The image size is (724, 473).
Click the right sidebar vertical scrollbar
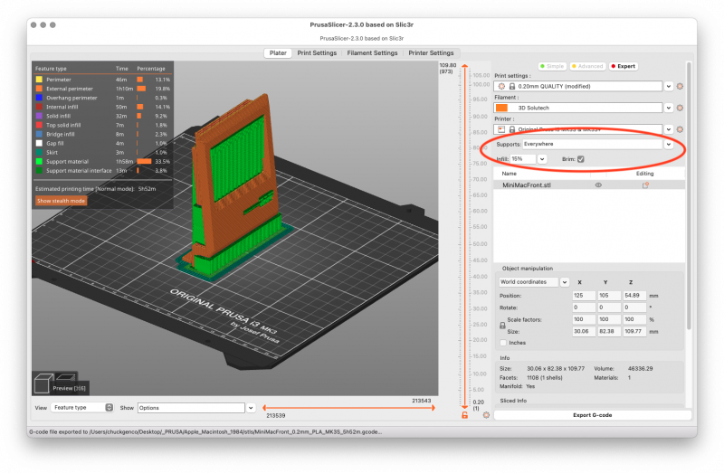click(x=689, y=196)
